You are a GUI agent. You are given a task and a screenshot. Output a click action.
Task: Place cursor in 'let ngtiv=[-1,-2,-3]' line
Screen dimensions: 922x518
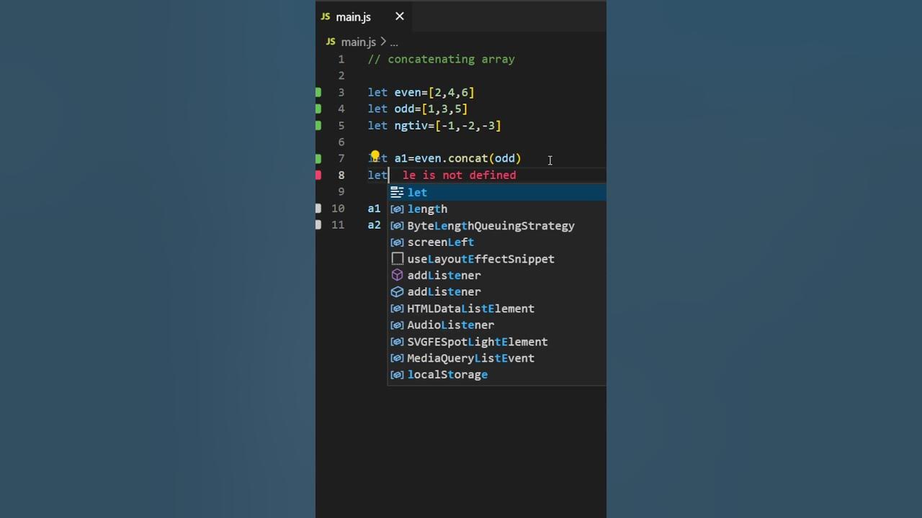click(x=434, y=125)
